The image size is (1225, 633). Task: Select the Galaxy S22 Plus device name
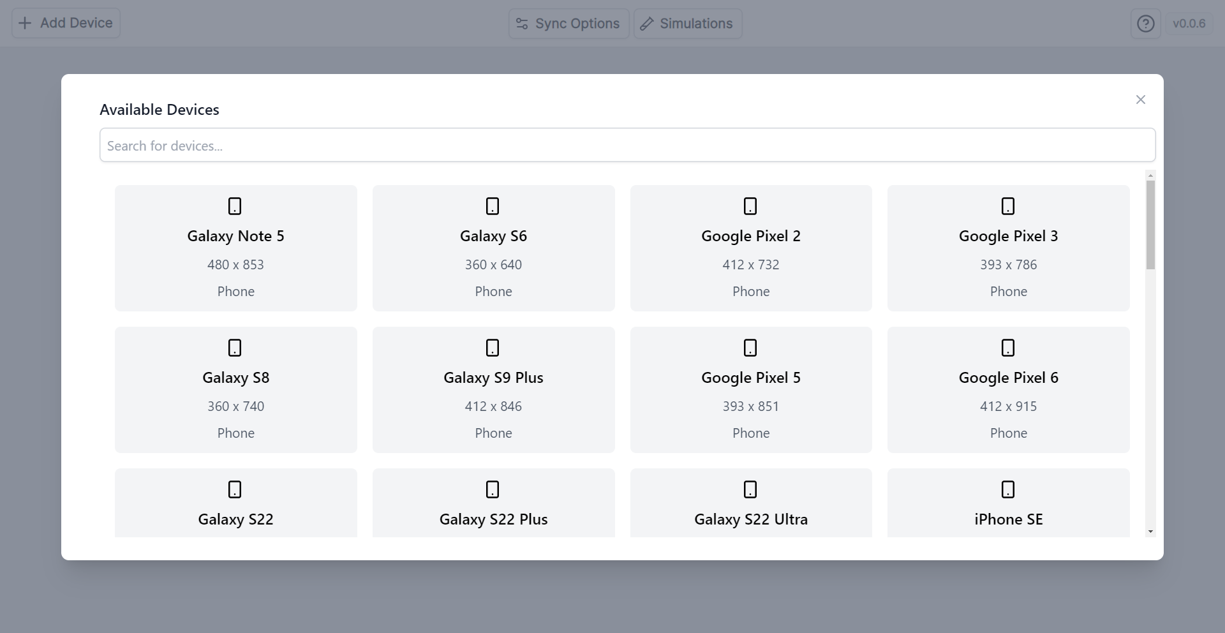click(493, 519)
